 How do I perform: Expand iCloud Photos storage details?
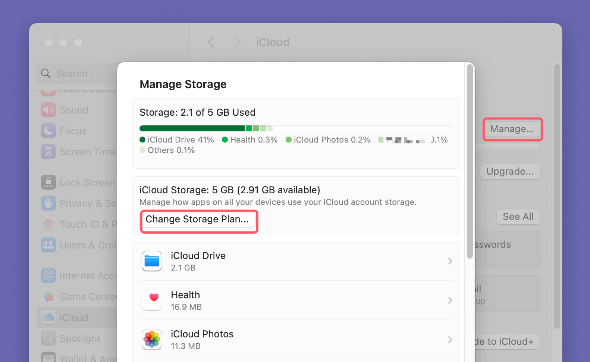click(x=450, y=339)
